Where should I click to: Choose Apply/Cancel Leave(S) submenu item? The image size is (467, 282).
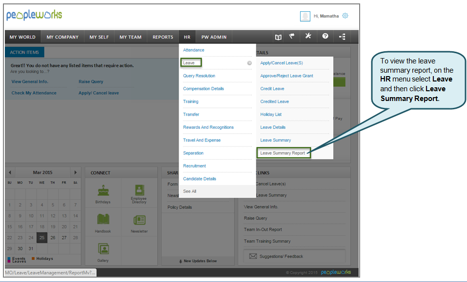point(282,63)
